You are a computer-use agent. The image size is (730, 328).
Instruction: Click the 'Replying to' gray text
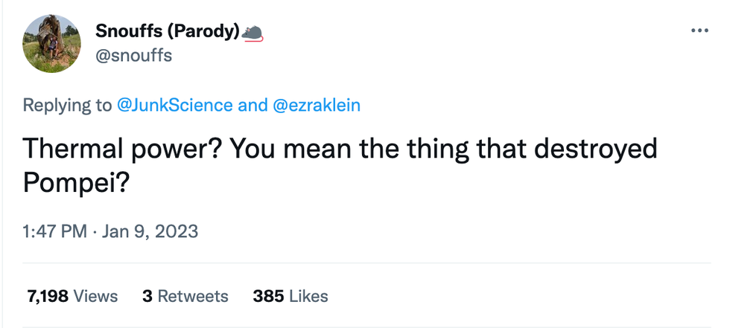[x=67, y=105]
